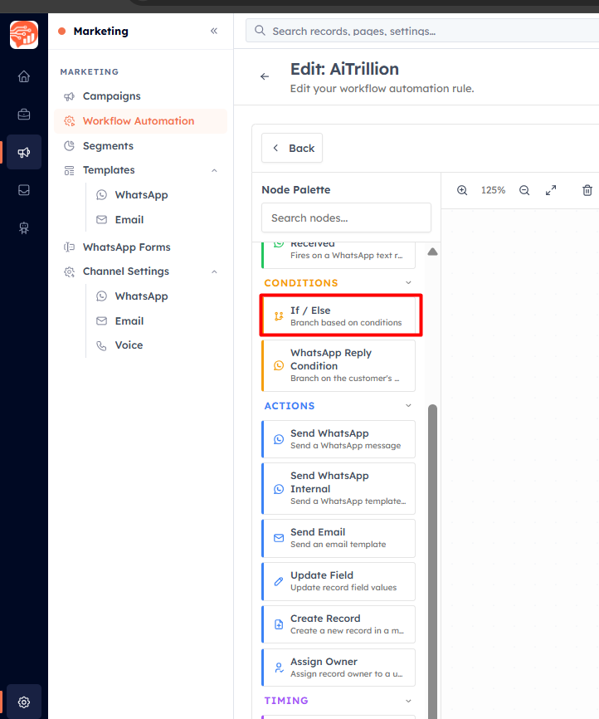This screenshot has width=599, height=719.
Task: Click the Templates menu label
Action: [x=109, y=170]
